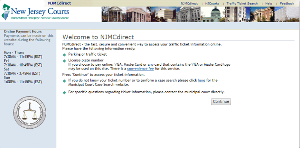The height and width of the screenshot is (148, 300).
Task: Open Feedback in the top navigation
Action: 287,3
